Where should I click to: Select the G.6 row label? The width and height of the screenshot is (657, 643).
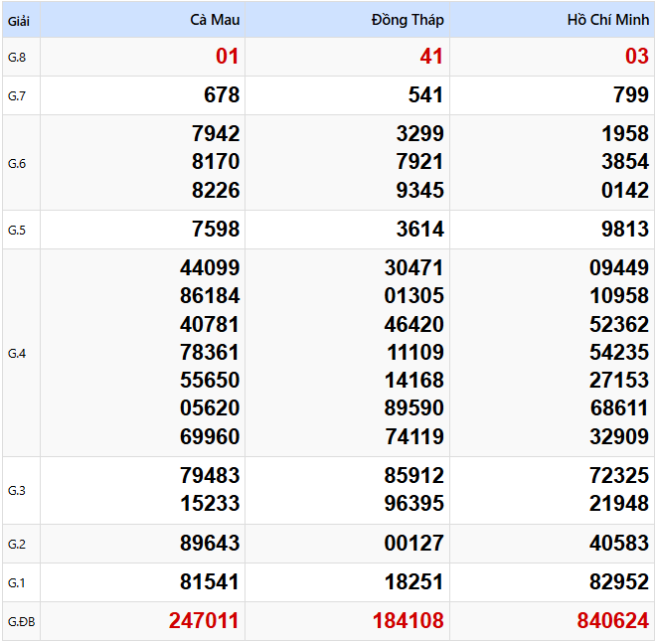click(x=17, y=163)
